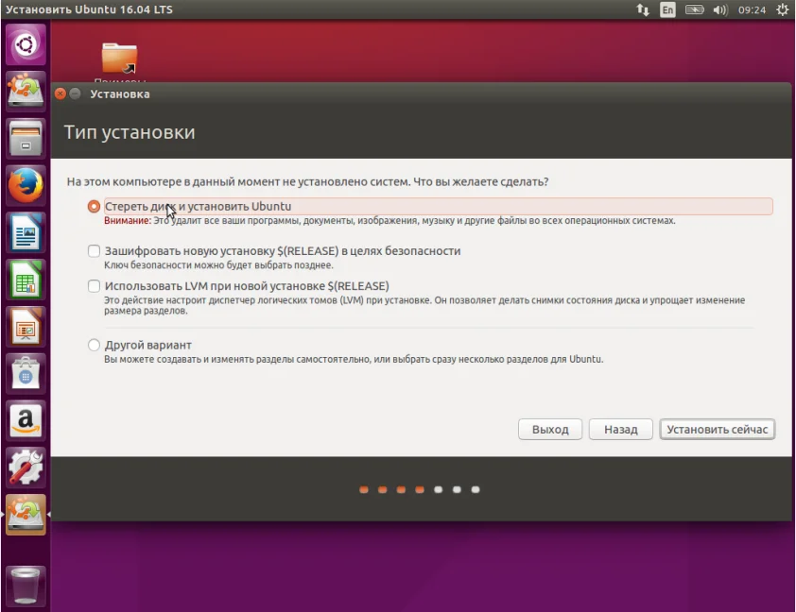Screen dimensions: 796x612
Task: Enable 'Использовать LVM' checkbox
Action: point(94,286)
